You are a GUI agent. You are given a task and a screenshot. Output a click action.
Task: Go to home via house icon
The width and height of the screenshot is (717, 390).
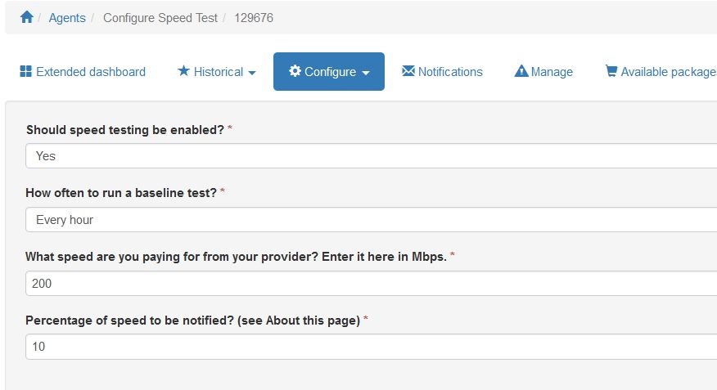[x=26, y=17]
